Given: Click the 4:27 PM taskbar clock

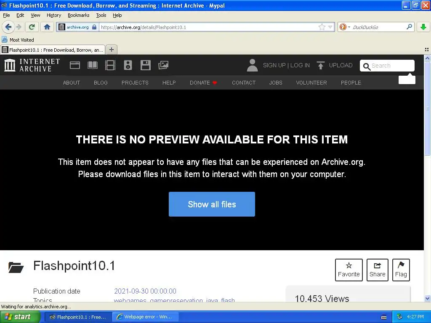Looking at the screenshot, I should (x=415, y=317).
